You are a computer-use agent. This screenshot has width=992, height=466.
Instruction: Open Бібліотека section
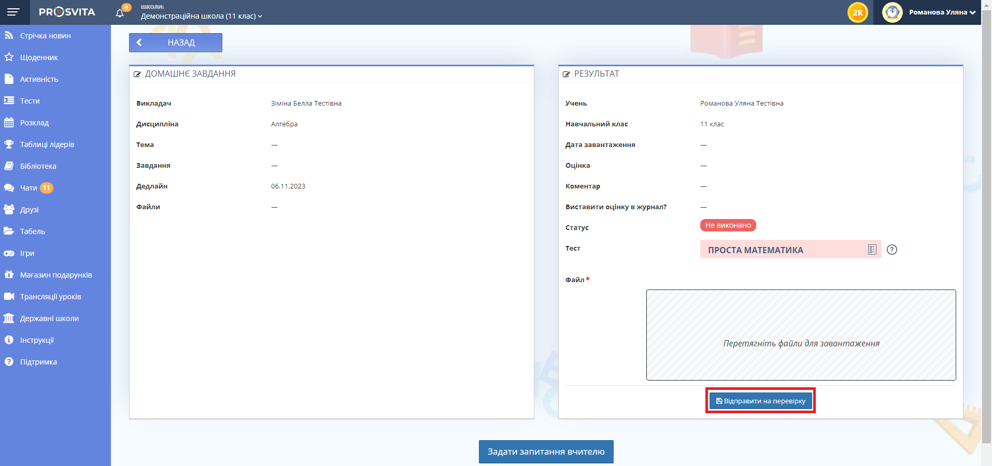pos(38,166)
